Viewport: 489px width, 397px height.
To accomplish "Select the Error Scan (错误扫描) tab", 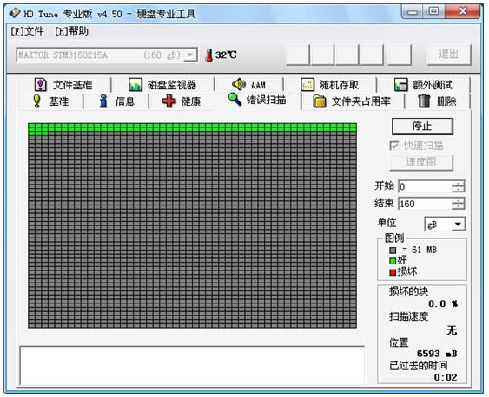I will [x=257, y=100].
